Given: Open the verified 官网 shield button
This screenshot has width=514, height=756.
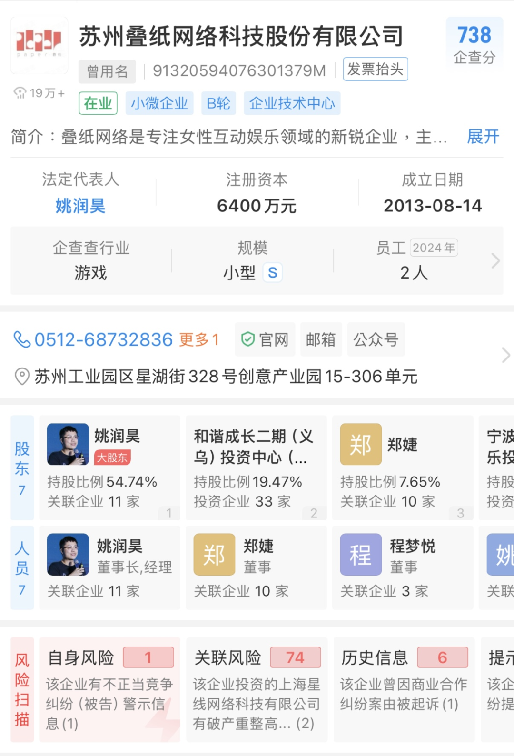Looking at the screenshot, I should (x=265, y=339).
